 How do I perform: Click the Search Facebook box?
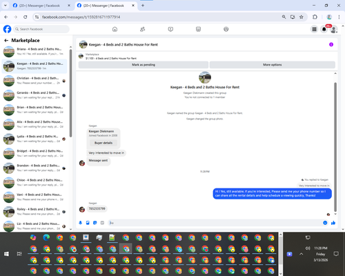(x=41, y=29)
